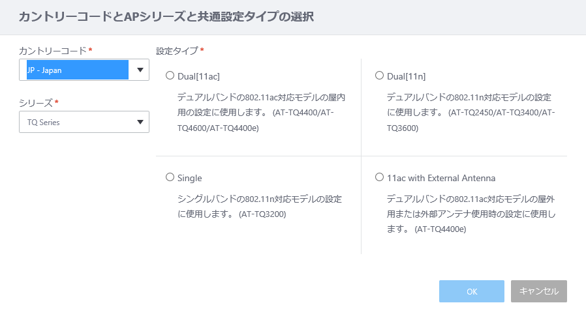Select the Dual[11ac] radio button
This screenshot has height=318, width=586.
click(170, 76)
